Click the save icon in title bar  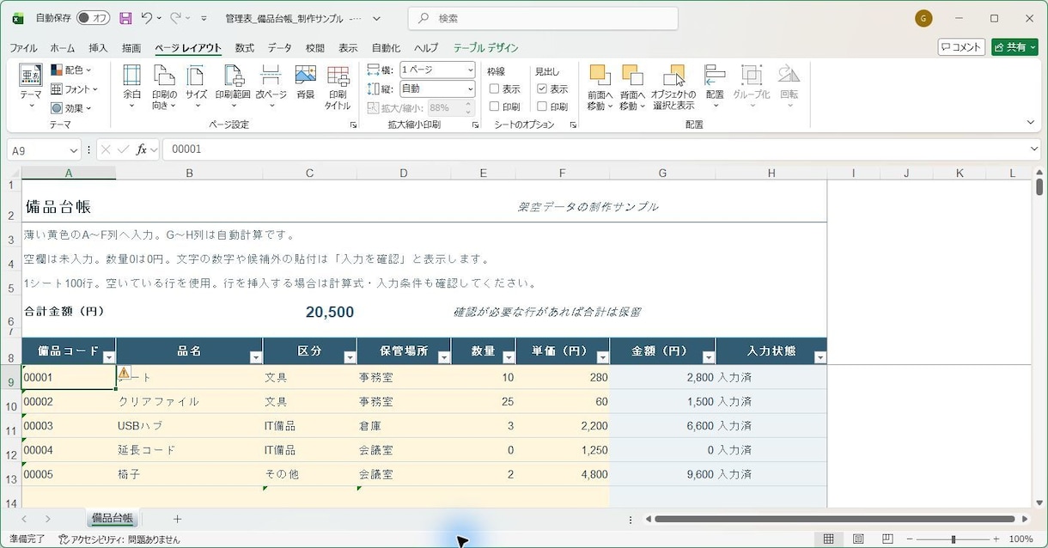125,18
